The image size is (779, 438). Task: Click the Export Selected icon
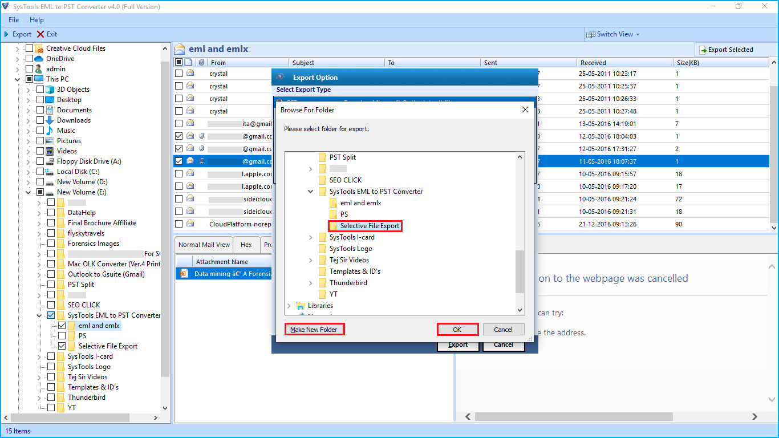tap(703, 50)
